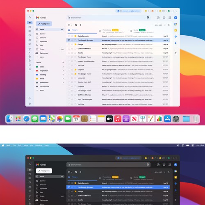Toggle the importance marker on the light window's Jennifer email

click(x=75, y=53)
